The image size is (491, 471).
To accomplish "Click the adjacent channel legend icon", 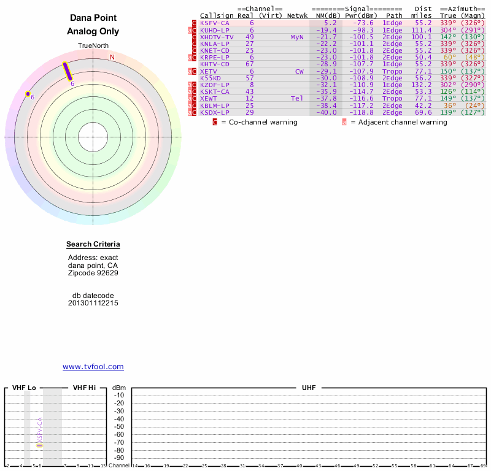I will (344, 122).
